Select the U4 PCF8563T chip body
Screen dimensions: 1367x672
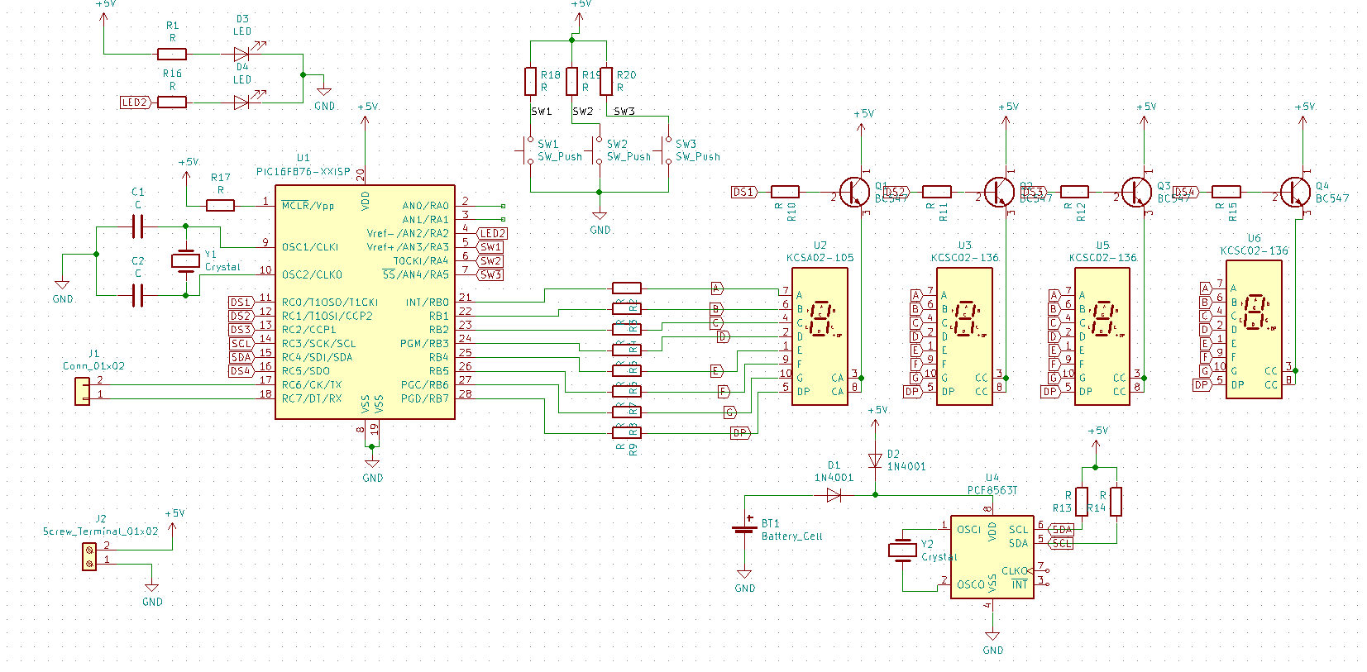(992, 557)
